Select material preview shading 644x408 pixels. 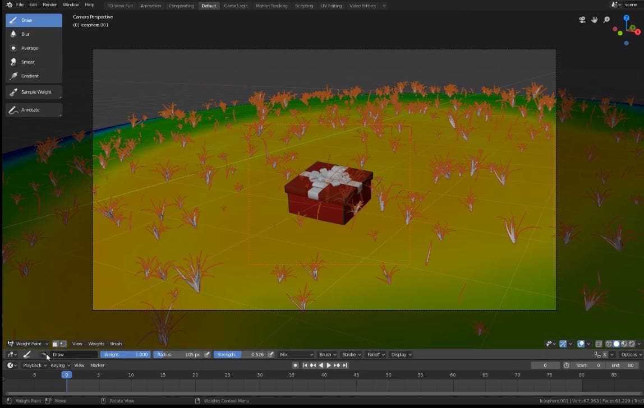coord(624,344)
